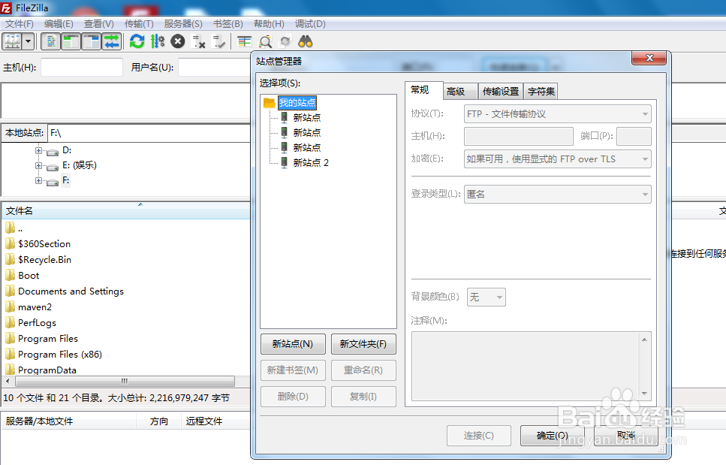This screenshot has height=465, width=726.
Task: Open the 登录类型(L) dropdown
Action: click(x=558, y=194)
